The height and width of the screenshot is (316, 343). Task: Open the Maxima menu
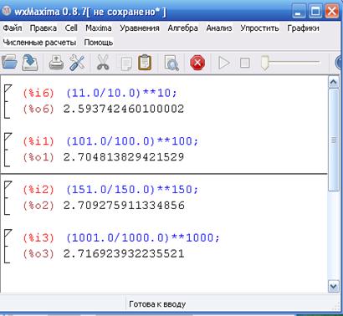point(99,28)
